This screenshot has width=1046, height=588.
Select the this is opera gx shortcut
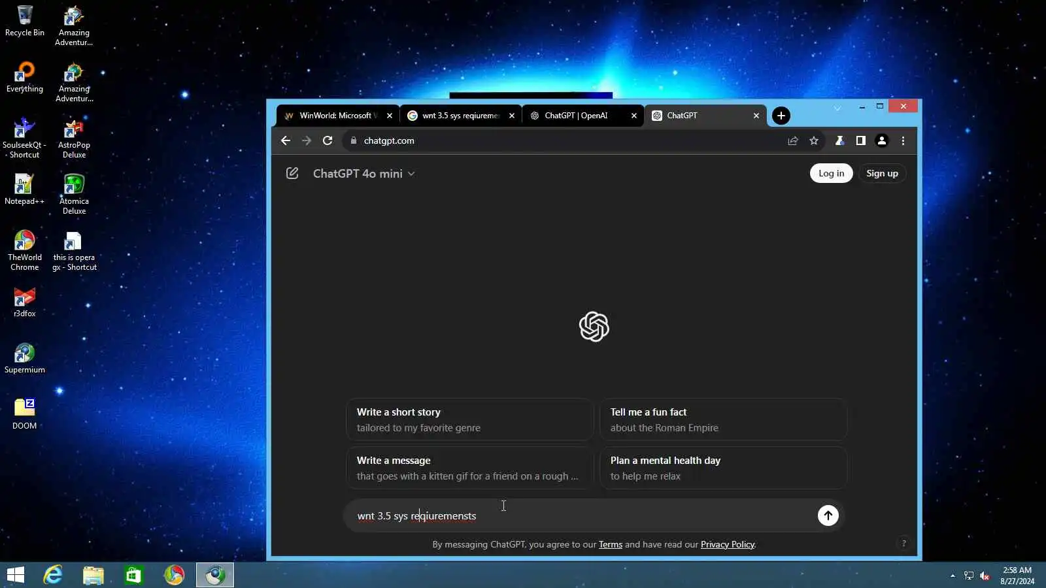(74, 250)
